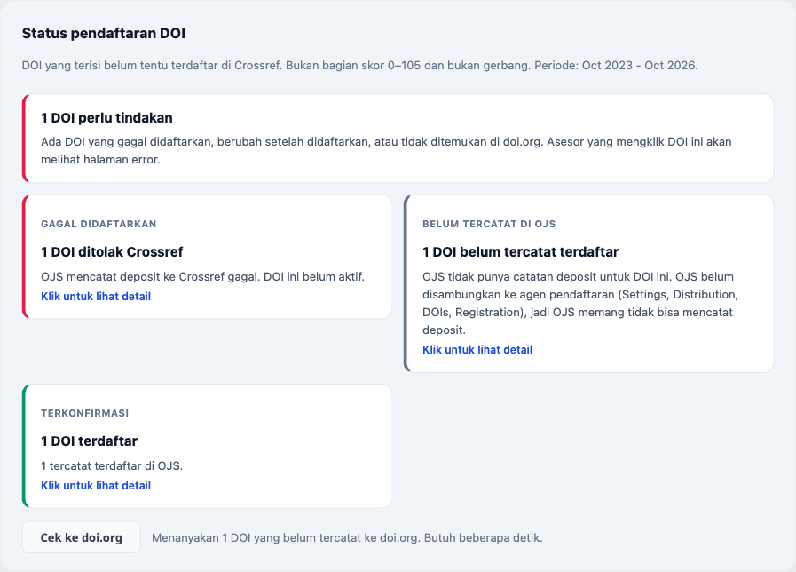The height and width of the screenshot is (572, 796).
Task: Click the '1 DOI belum tercatat terdaftar' heading
Action: [x=520, y=252]
